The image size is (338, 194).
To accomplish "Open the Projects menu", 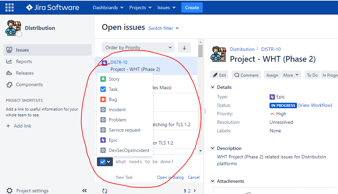I will click(x=140, y=7).
